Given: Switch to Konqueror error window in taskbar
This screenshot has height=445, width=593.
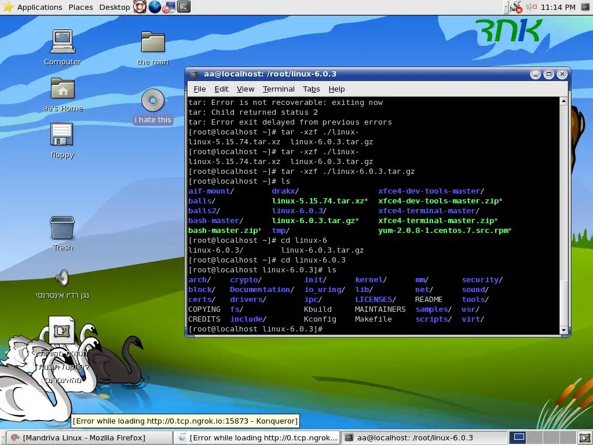Looking at the screenshot, I should pyautogui.click(x=258, y=438).
